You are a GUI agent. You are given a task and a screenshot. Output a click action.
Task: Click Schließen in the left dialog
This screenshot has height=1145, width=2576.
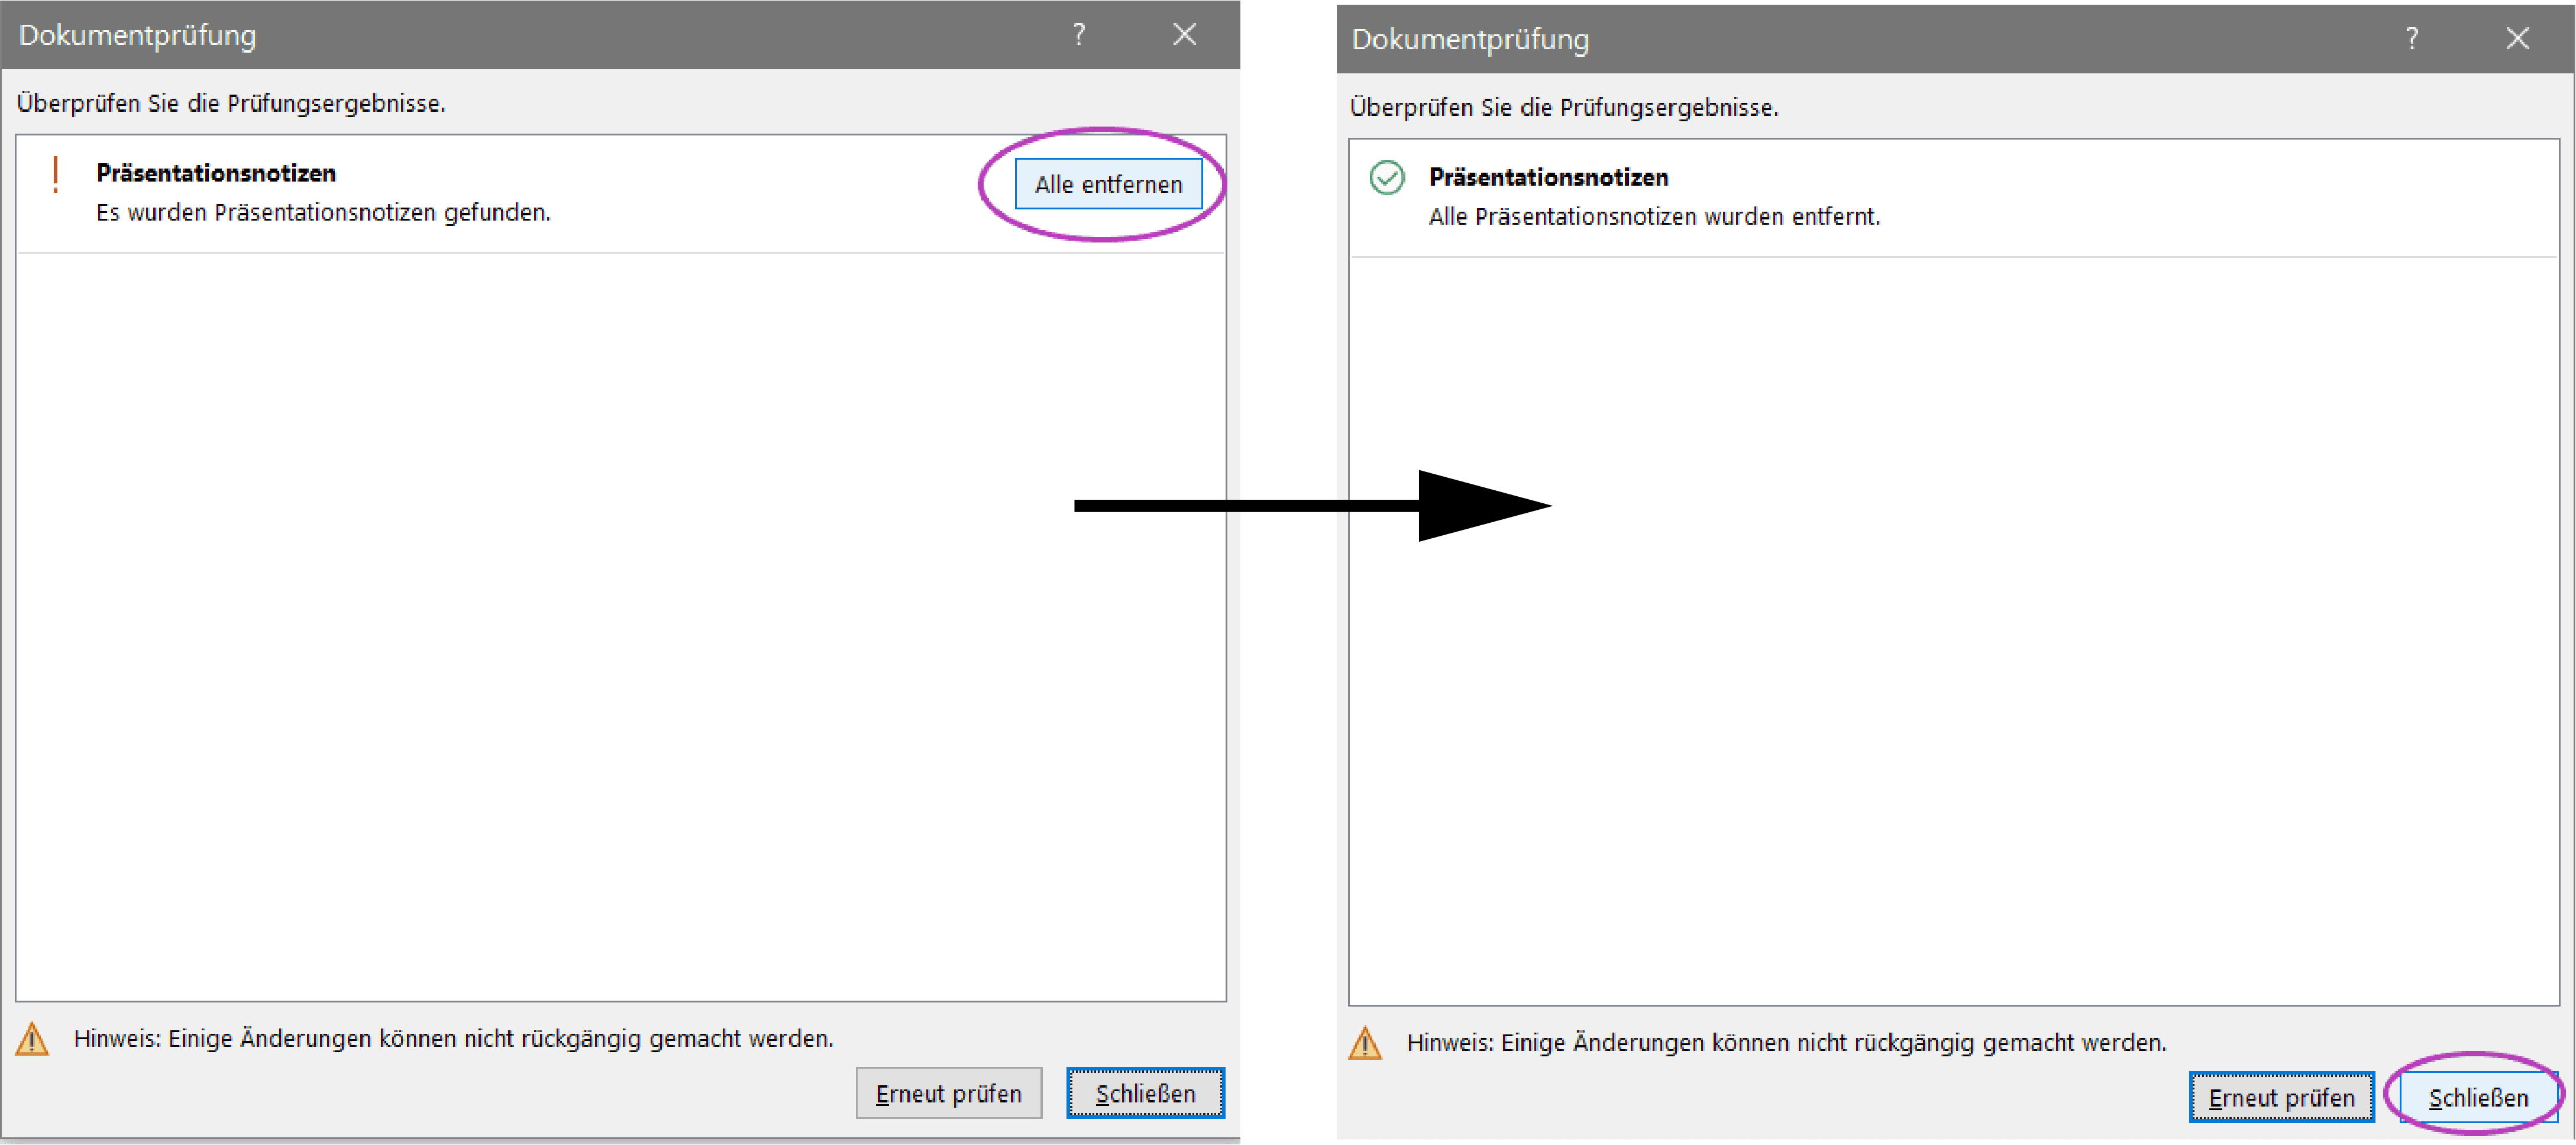point(1145,1093)
